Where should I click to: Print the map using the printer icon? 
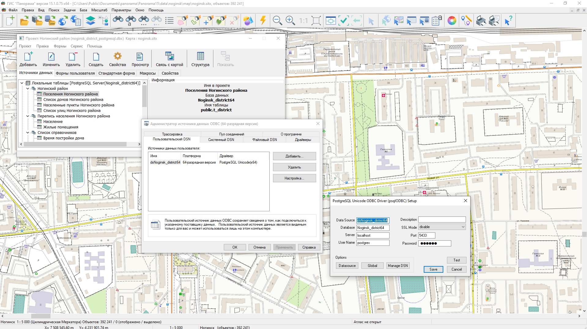[x=481, y=21]
